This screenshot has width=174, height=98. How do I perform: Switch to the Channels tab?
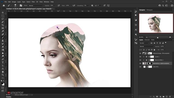pos(147,40)
